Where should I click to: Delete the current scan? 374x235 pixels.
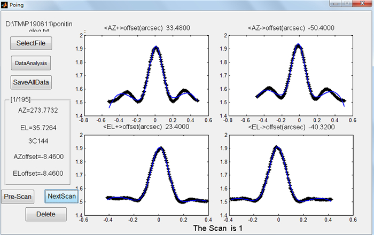(46, 214)
